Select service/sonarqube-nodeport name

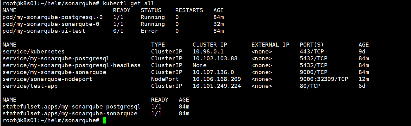(47, 79)
